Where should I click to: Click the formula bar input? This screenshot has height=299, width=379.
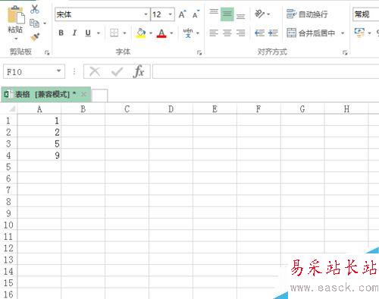point(265,71)
